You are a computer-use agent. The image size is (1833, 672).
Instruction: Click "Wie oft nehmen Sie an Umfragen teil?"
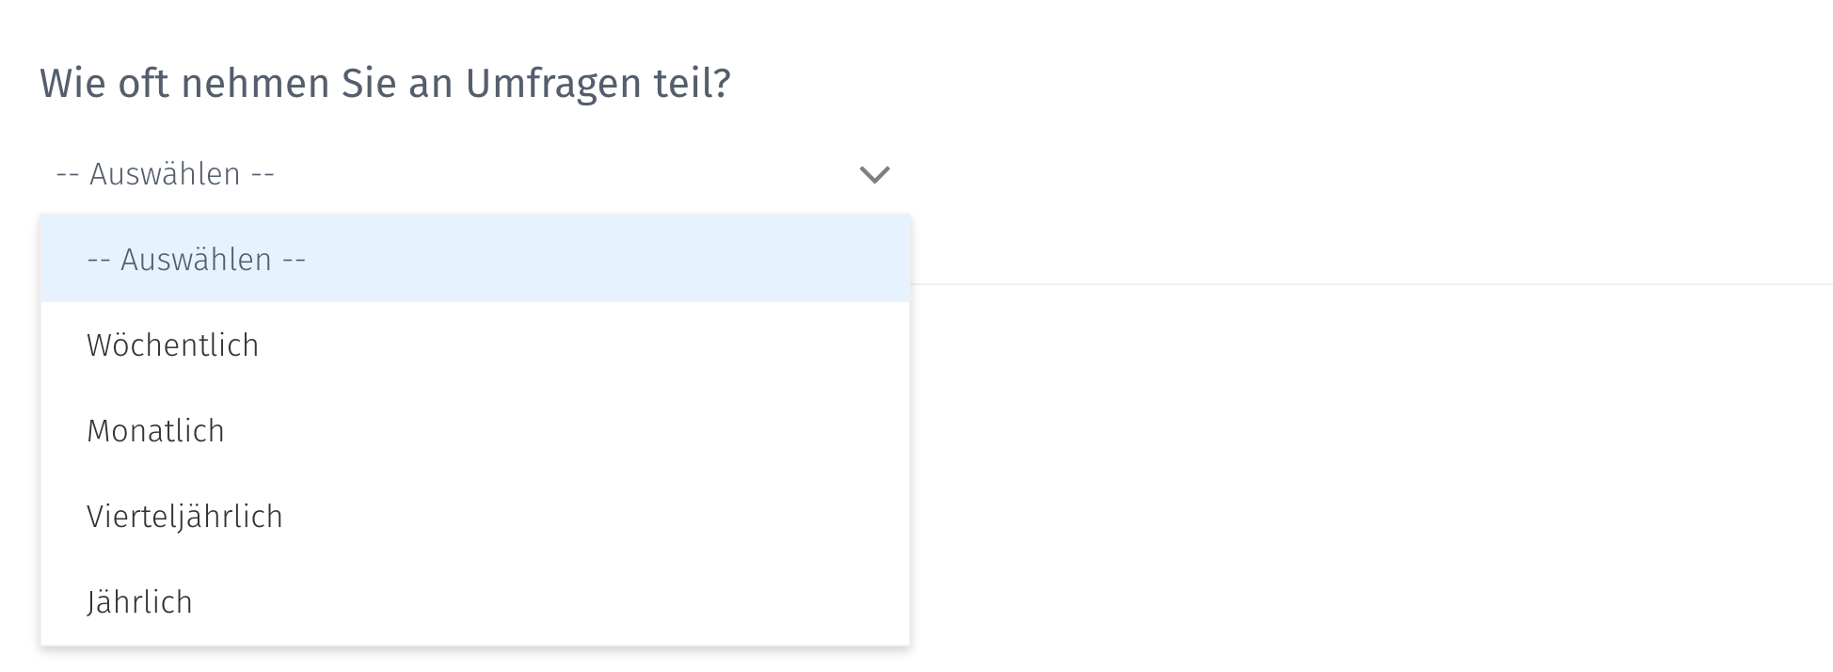coord(387,83)
